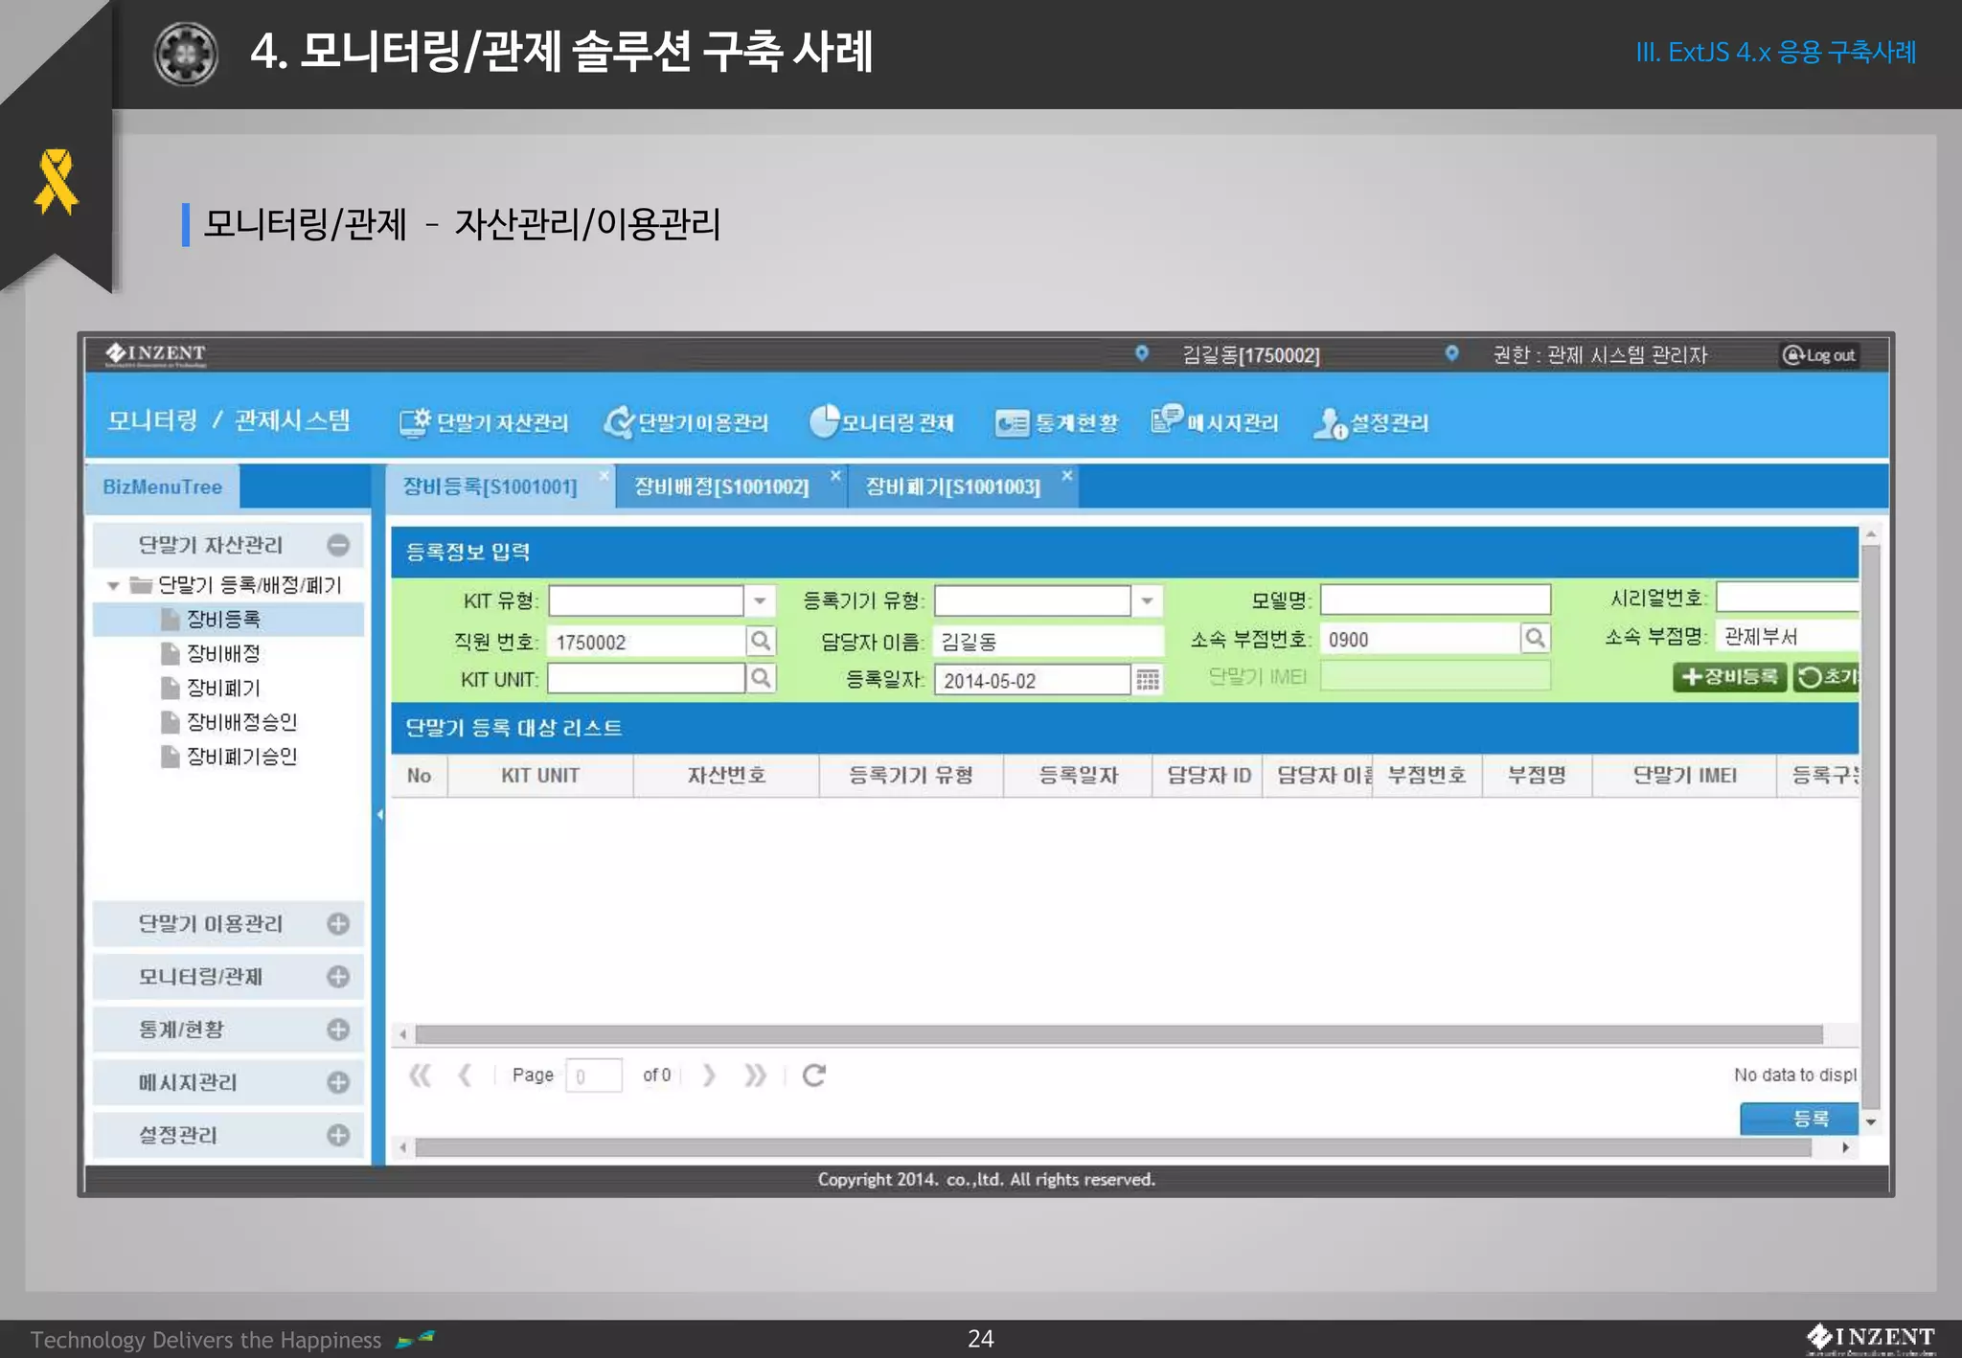Image resolution: width=1962 pixels, height=1358 pixels.
Task: Select 장비폐기 tree item
Action: (223, 688)
